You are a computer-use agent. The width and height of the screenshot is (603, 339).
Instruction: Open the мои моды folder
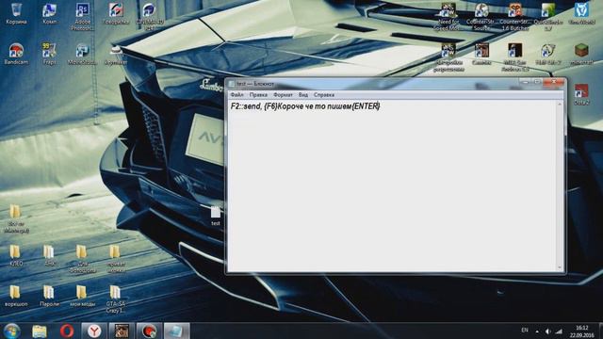pyautogui.click(x=82, y=296)
